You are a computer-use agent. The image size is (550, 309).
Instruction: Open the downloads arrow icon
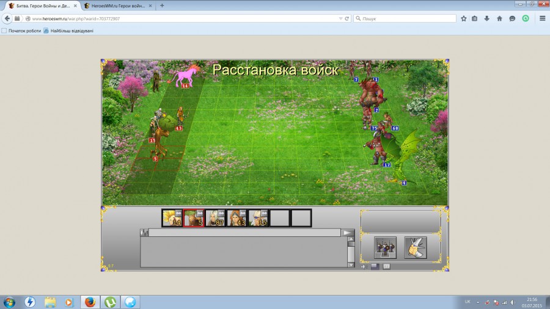point(487,18)
